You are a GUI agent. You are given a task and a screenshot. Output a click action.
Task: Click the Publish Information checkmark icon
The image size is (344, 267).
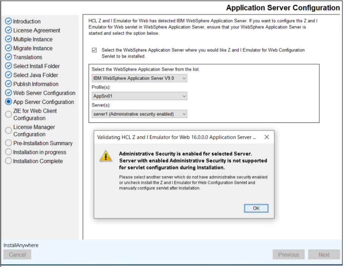8,84
